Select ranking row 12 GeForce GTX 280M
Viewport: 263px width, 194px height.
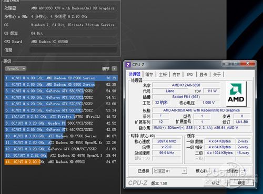[61, 149]
